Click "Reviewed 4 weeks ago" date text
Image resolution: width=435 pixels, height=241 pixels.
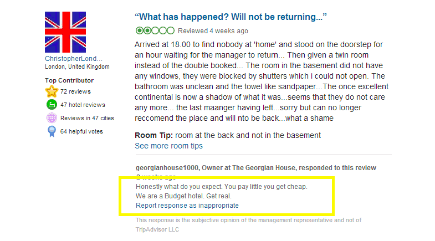[213, 31]
